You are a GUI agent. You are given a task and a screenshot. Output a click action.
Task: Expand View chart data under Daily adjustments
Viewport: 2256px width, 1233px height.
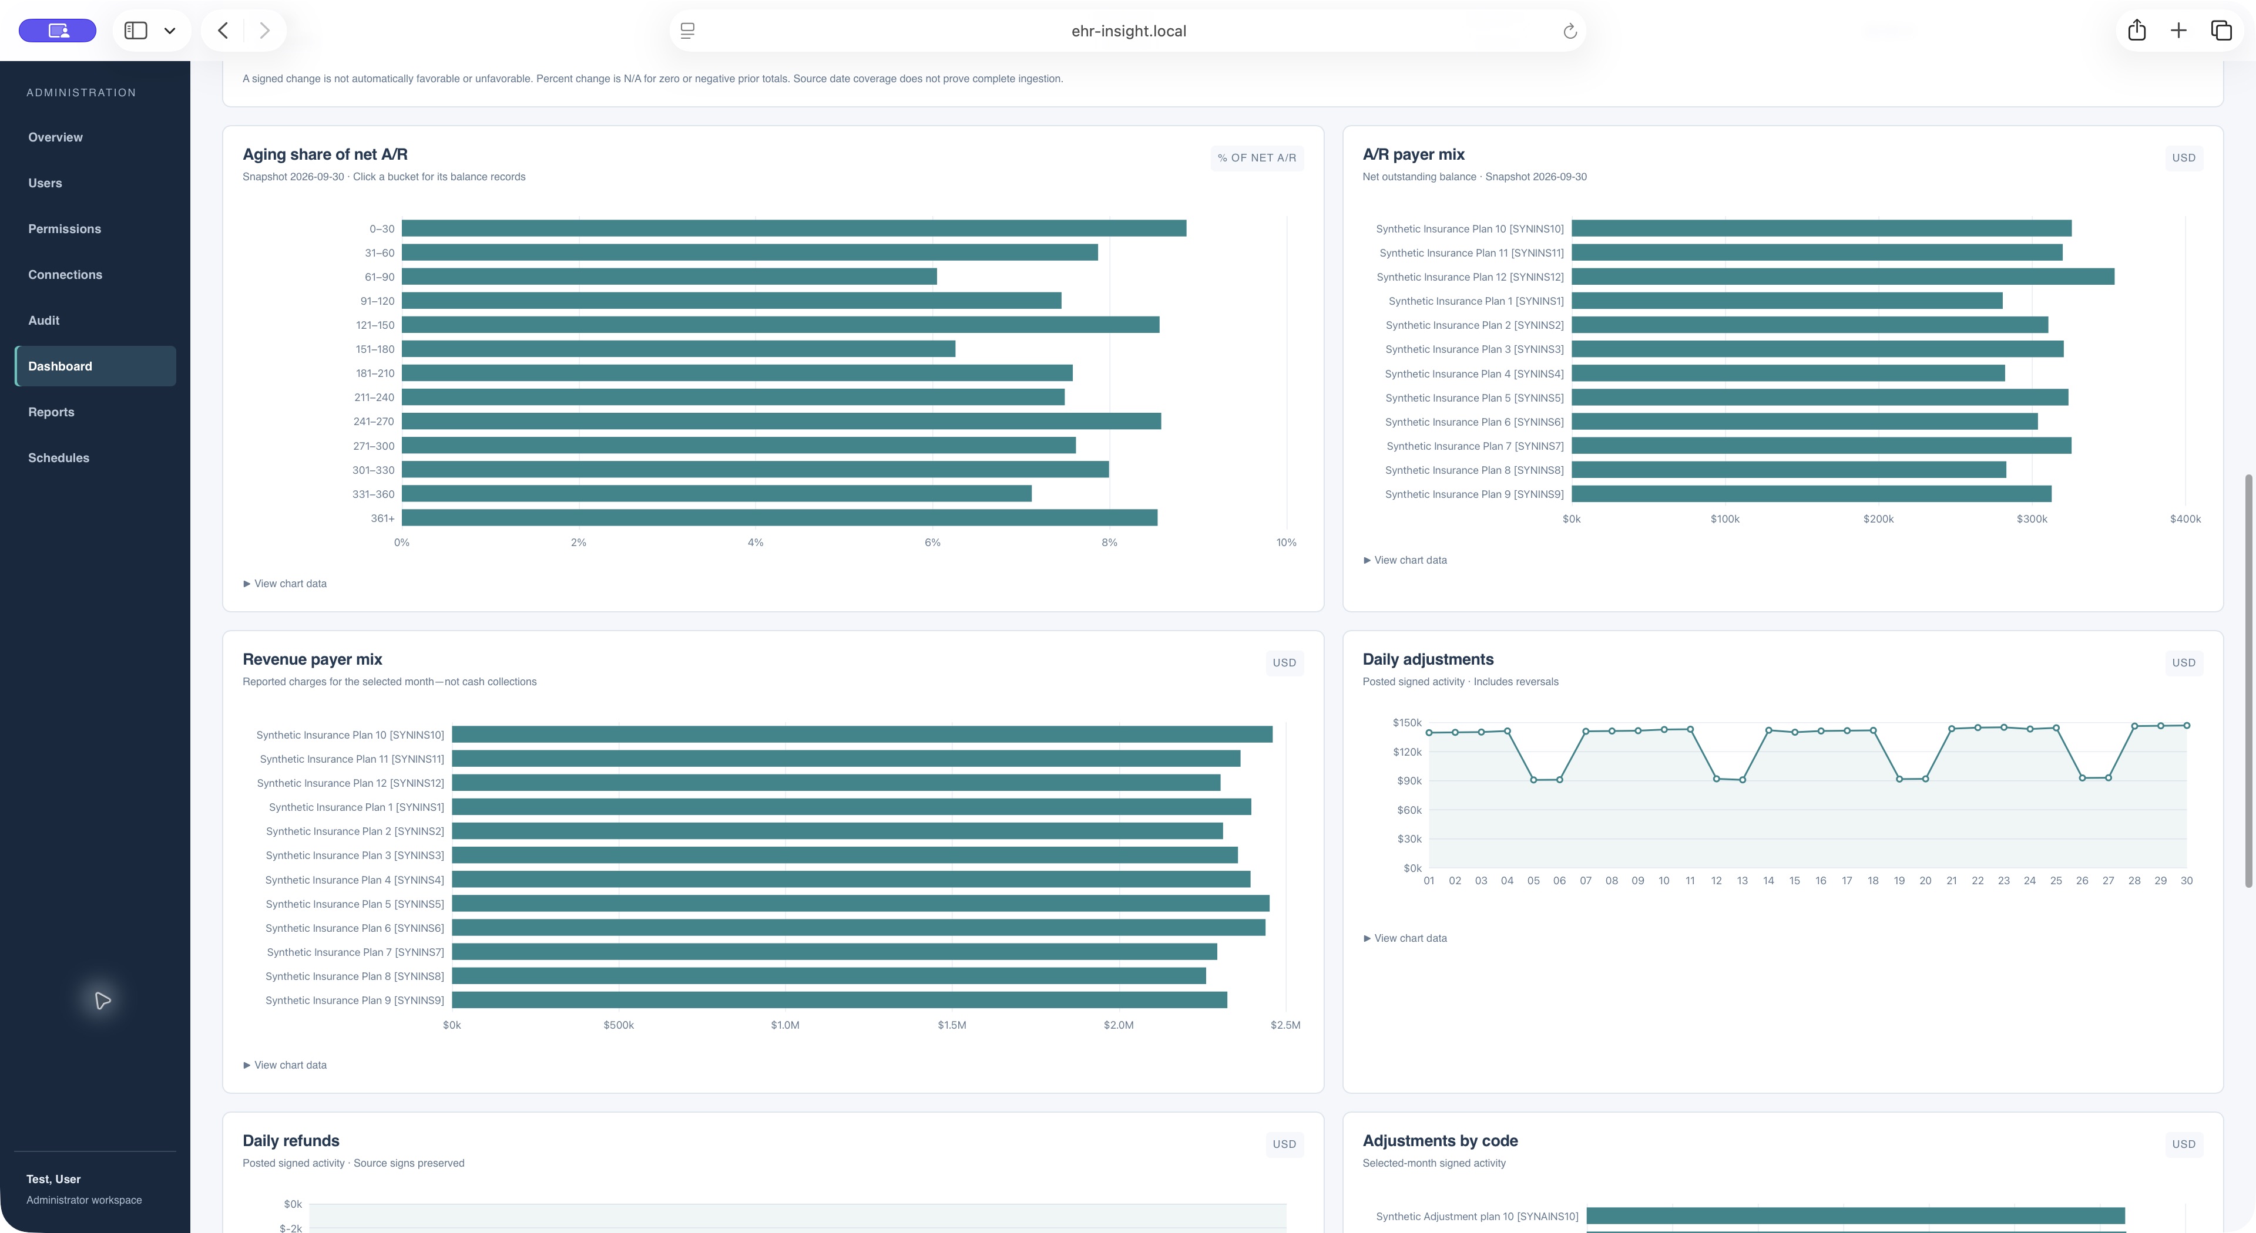(x=1405, y=938)
